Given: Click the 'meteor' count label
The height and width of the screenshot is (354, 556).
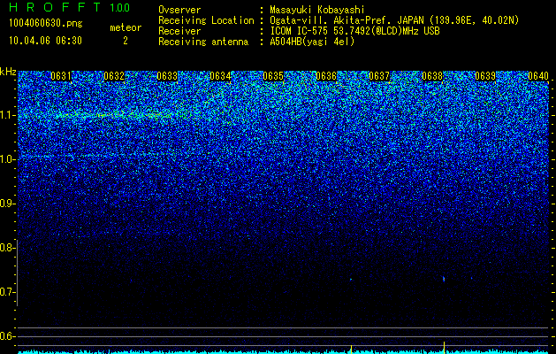Looking at the screenshot, I should click(x=126, y=27).
